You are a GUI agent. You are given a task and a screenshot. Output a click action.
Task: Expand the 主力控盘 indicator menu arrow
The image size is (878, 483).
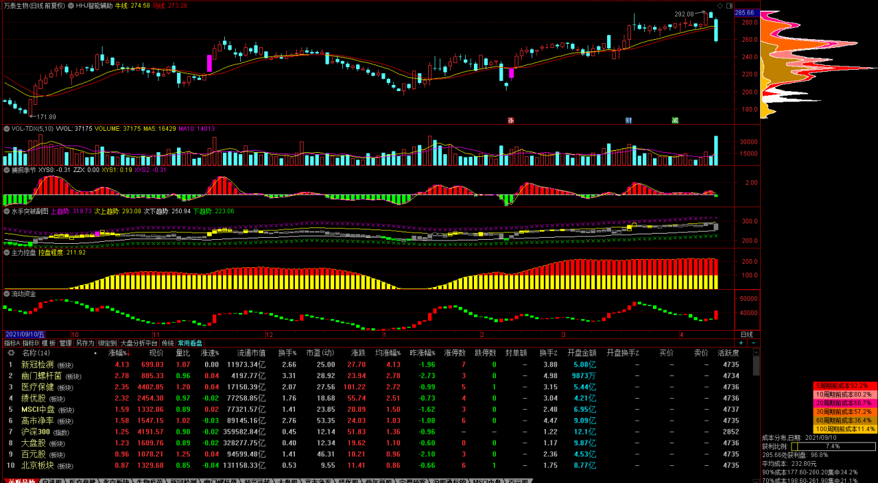coord(7,252)
